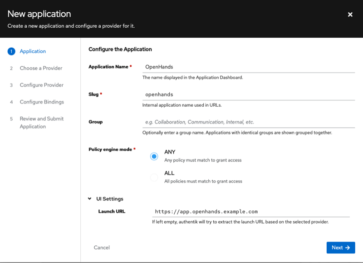Click the 'Create a new application' subtitle

(71, 26)
